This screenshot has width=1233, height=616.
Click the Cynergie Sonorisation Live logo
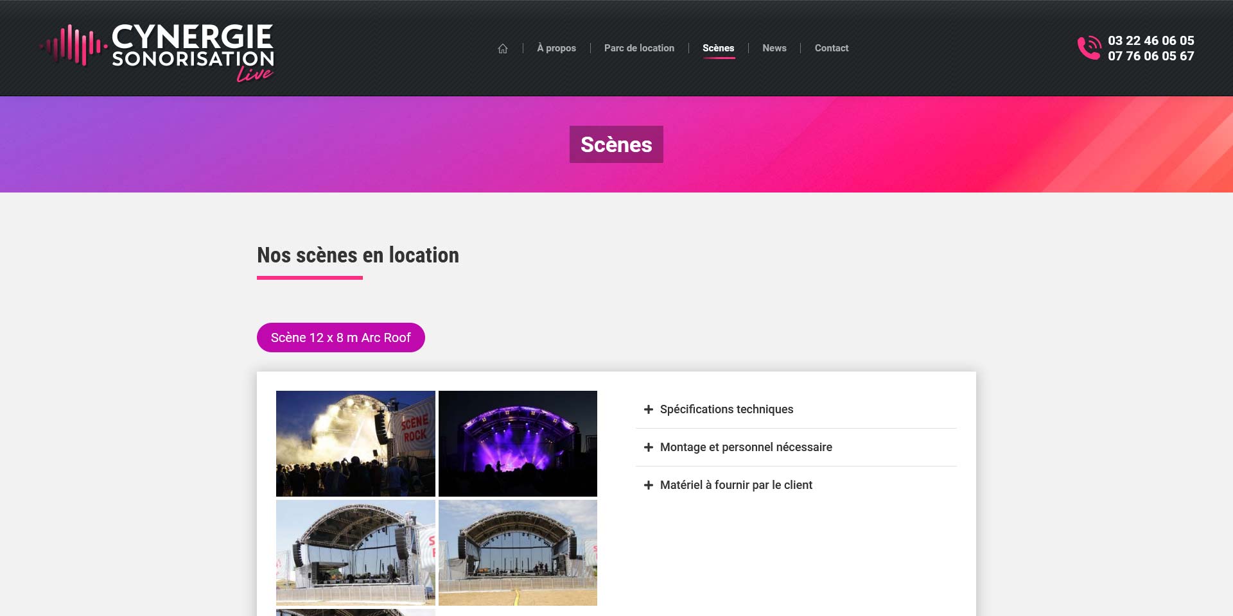157,53
